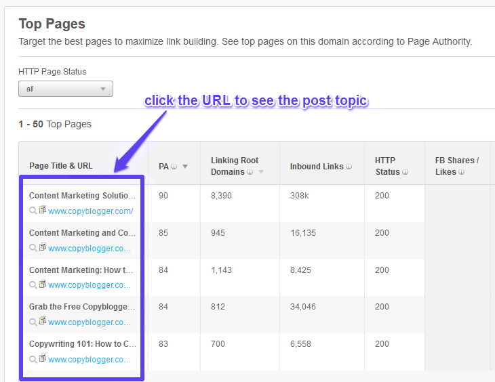
Task: Click the Inbound Links value 8,425
Action: [300, 270]
